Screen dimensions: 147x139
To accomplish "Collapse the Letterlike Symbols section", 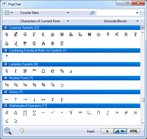I will tap(6, 64).
